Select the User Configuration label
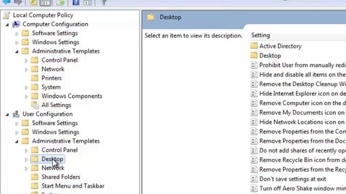Viewport: 346px width, 194px height. [48, 114]
